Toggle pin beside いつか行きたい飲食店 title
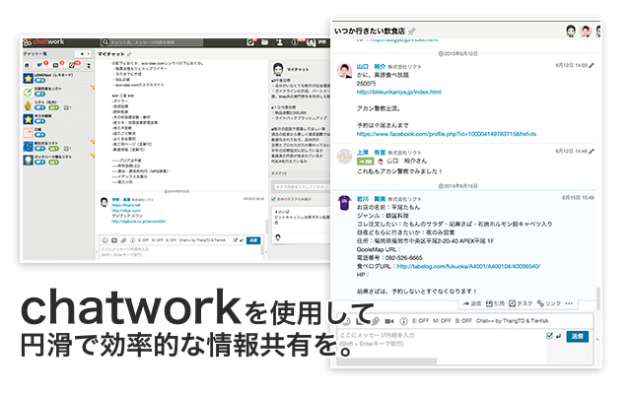The height and width of the screenshot is (394, 631). (412, 31)
